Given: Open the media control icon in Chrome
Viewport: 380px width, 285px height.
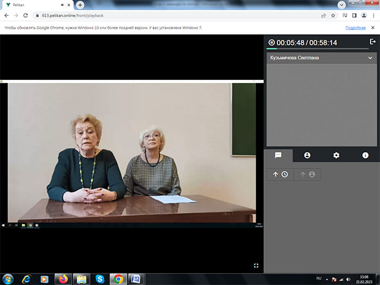Looking at the screenshot, I should pyautogui.click(x=345, y=15).
